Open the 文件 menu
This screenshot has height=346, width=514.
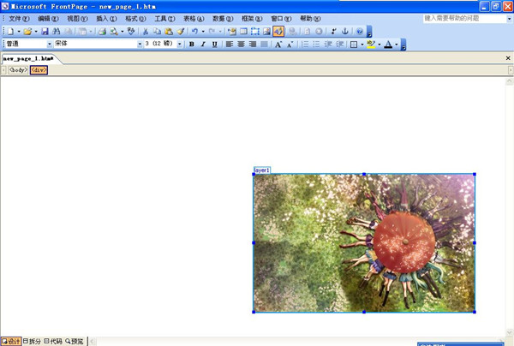[19, 19]
